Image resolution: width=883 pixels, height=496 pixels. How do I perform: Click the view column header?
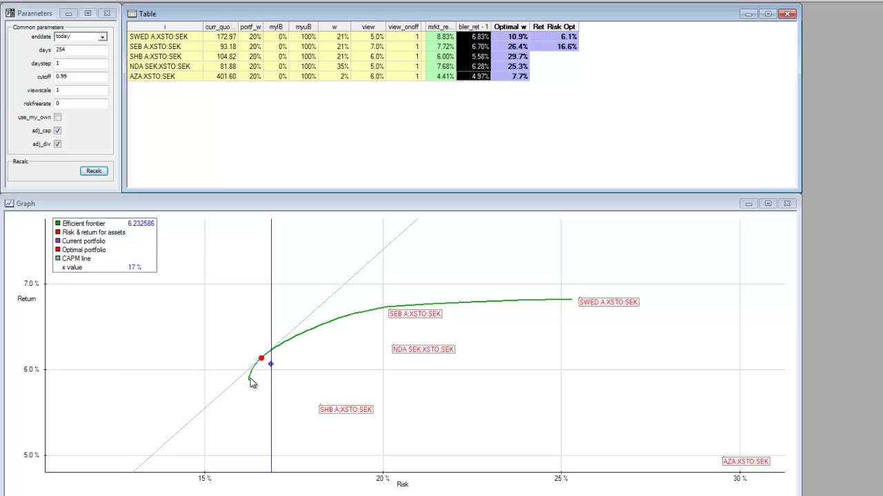click(368, 27)
